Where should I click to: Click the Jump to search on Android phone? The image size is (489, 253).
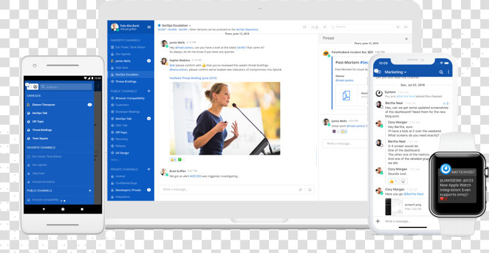pos(66,87)
